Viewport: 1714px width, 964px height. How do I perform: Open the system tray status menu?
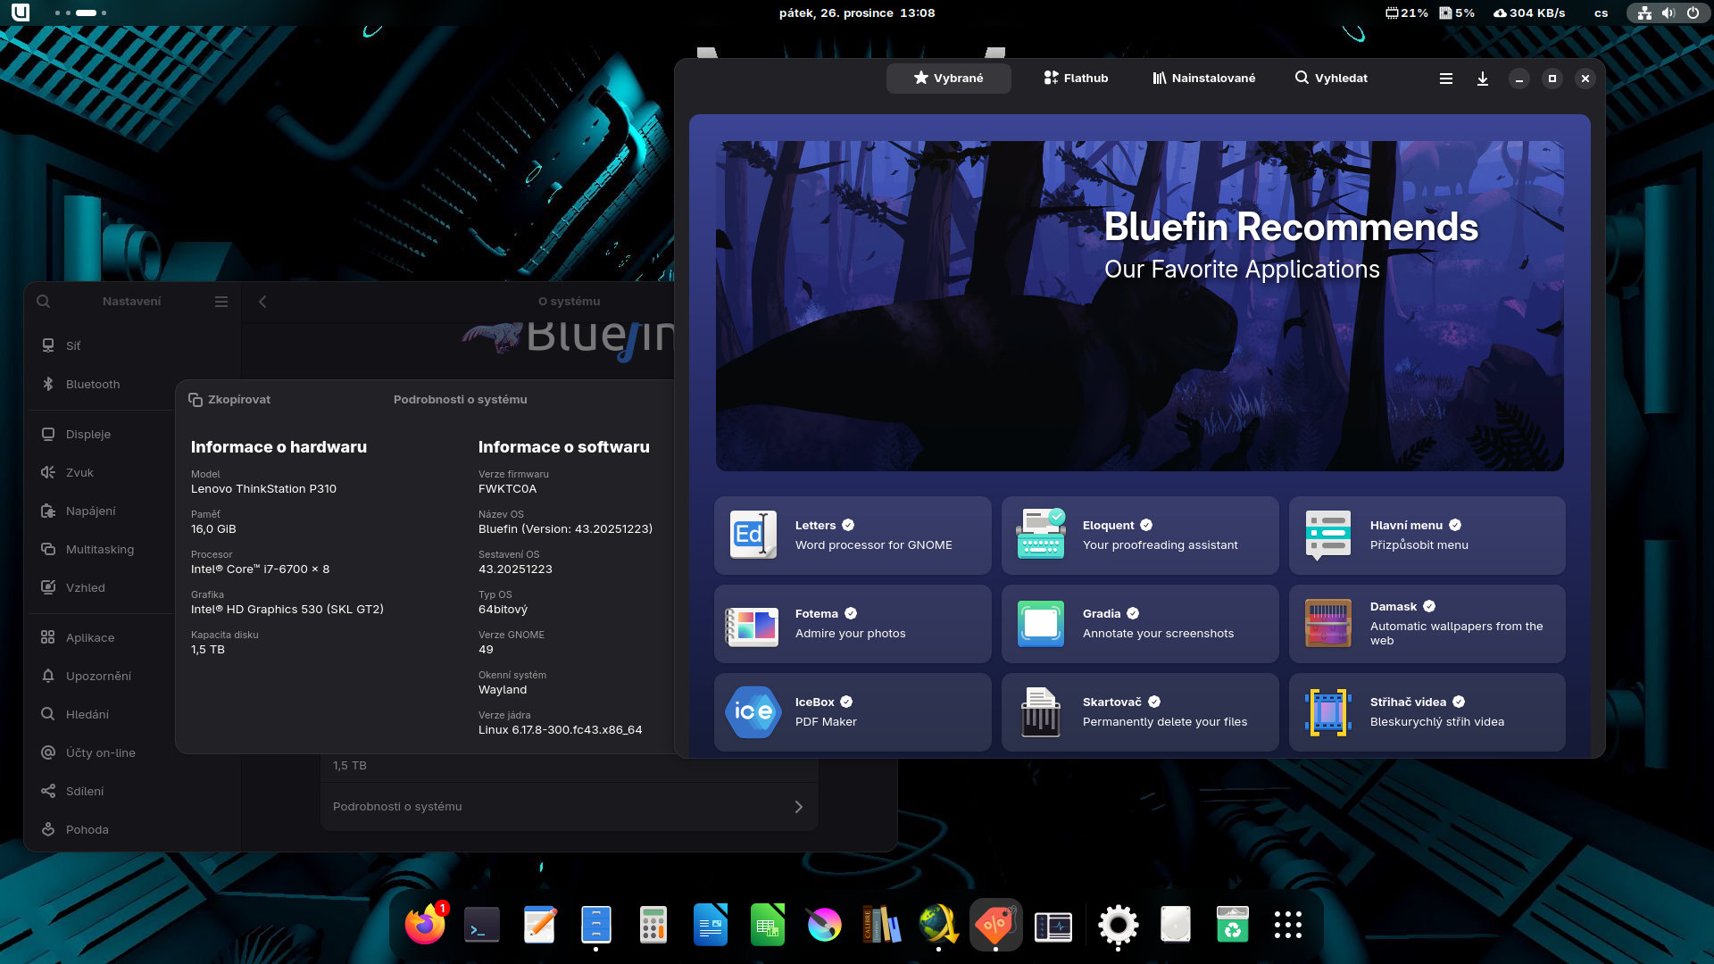1668,13
